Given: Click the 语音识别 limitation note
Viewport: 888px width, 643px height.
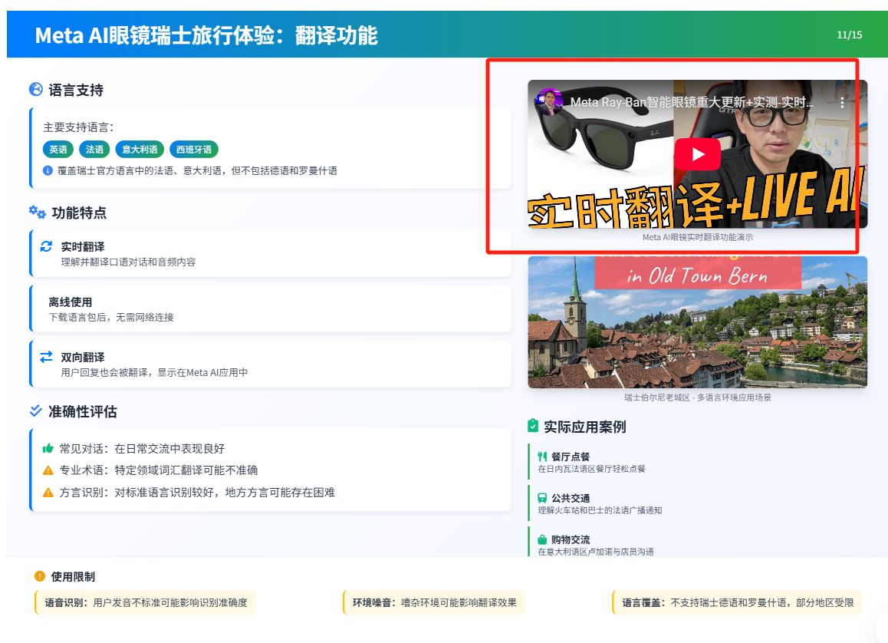Looking at the screenshot, I should [x=146, y=603].
